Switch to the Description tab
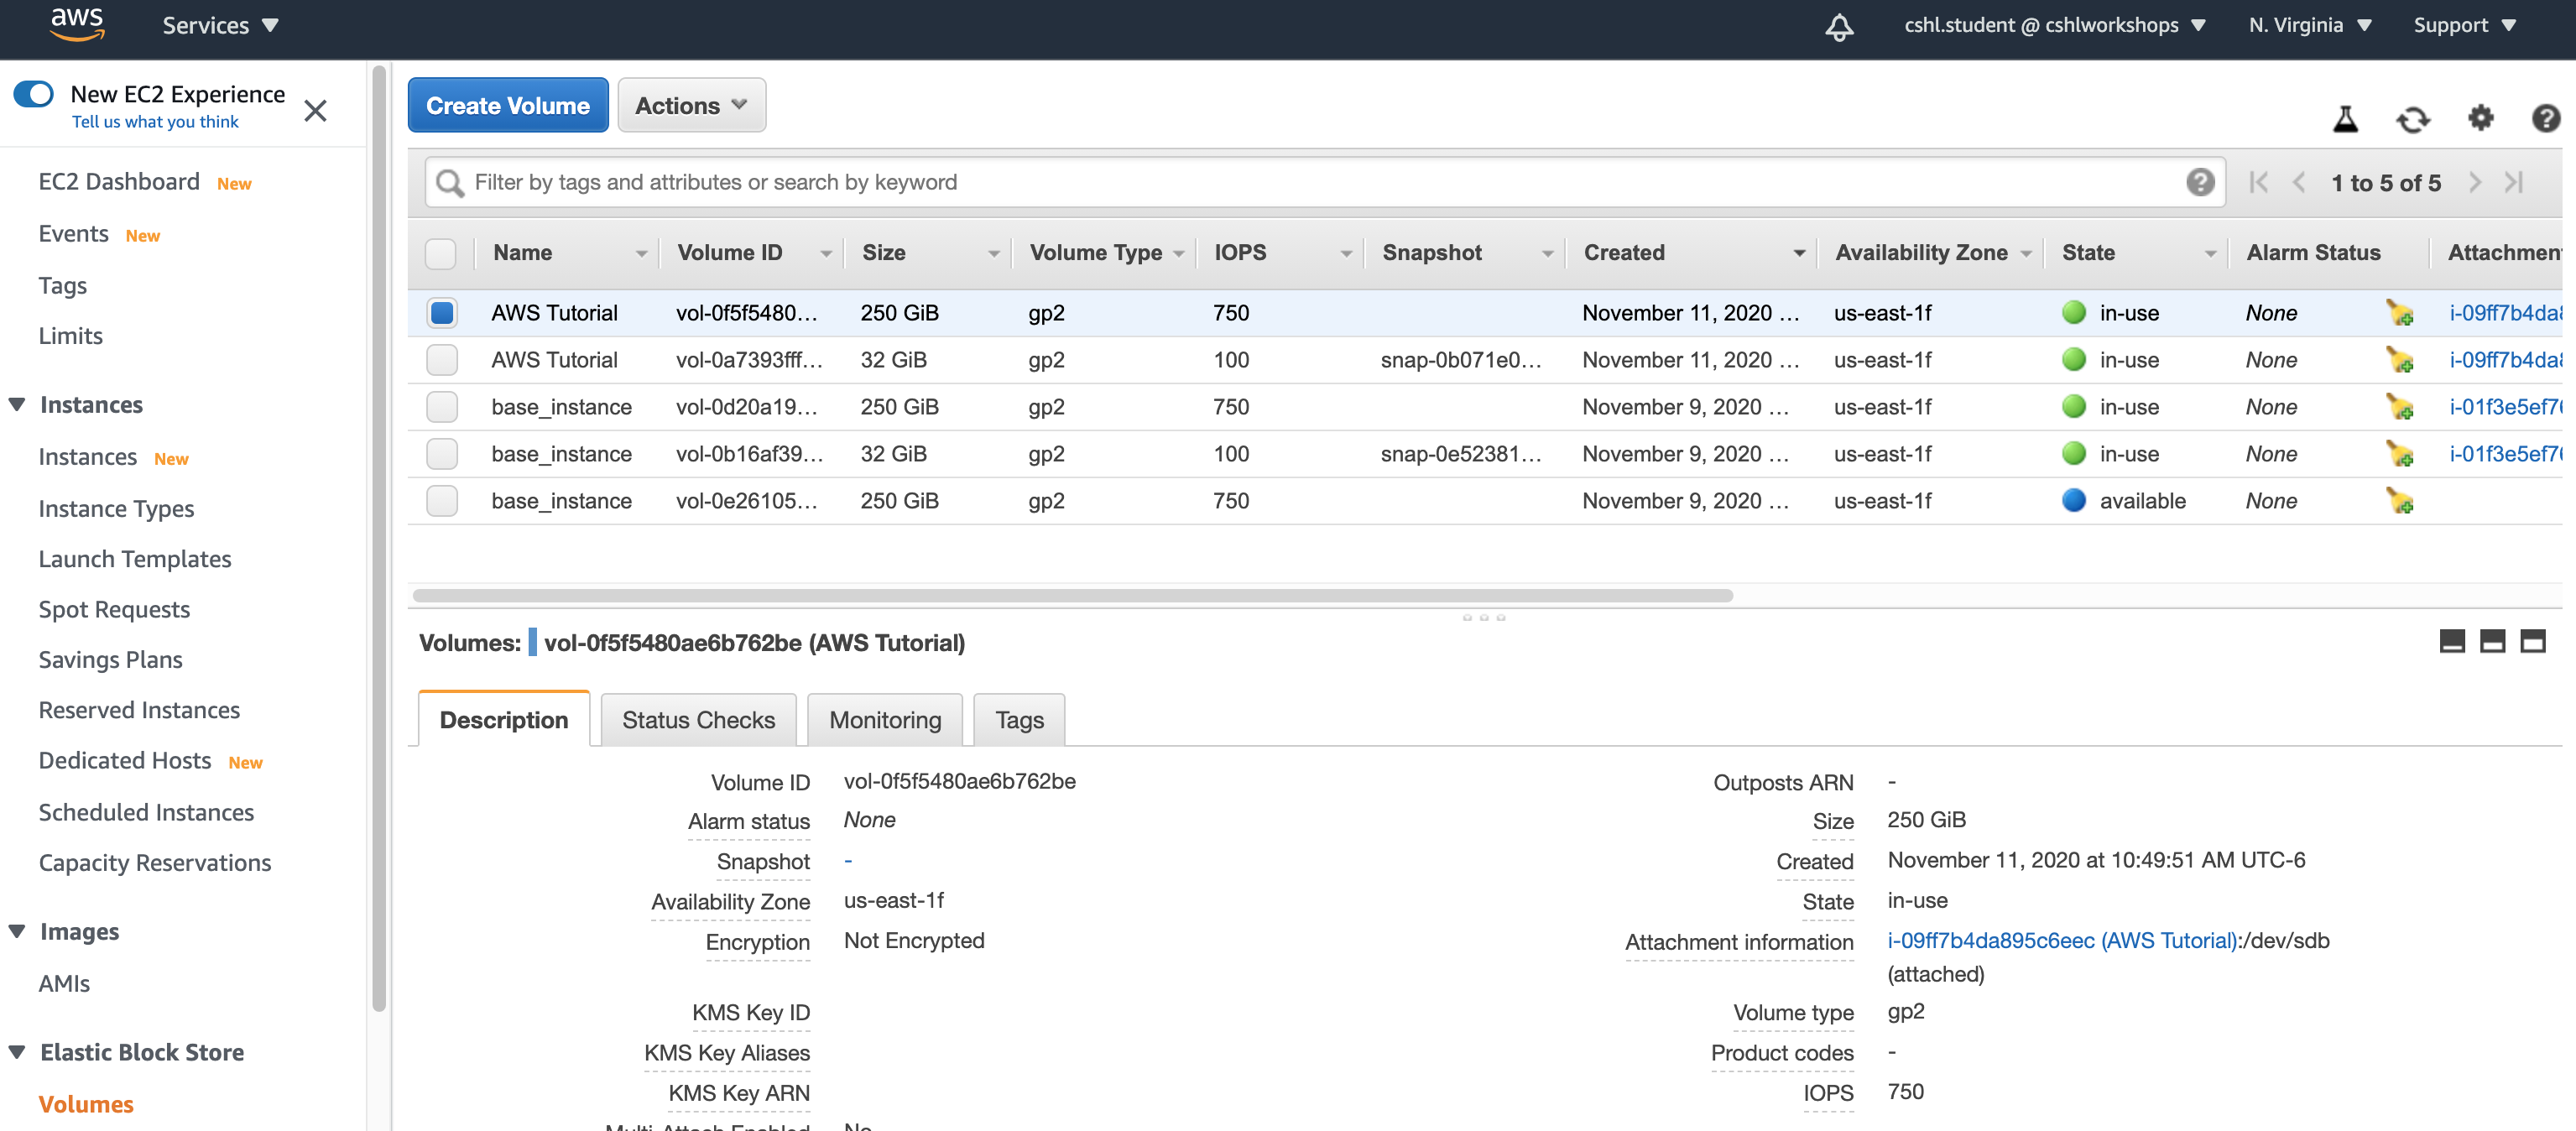The width and height of the screenshot is (2576, 1131). pyautogui.click(x=504, y=719)
